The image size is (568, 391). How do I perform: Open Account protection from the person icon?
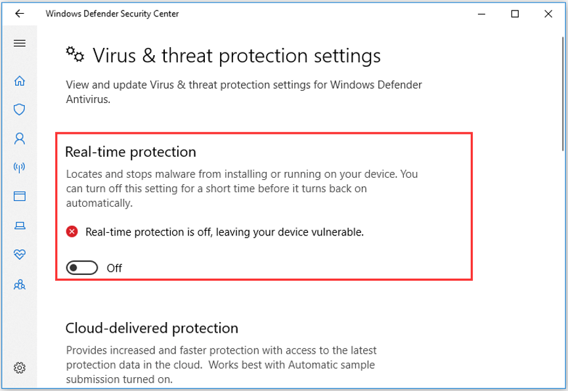pyautogui.click(x=20, y=138)
